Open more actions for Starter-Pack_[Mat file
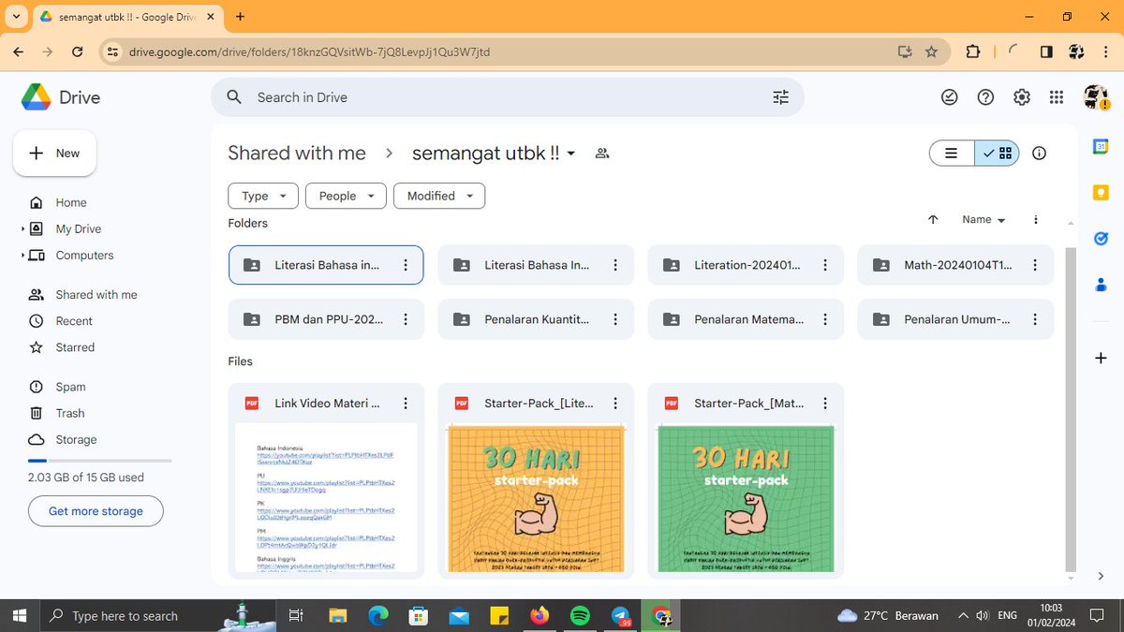Image resolution: width=1124 pixels, height=632 pixels. (825, 404)
